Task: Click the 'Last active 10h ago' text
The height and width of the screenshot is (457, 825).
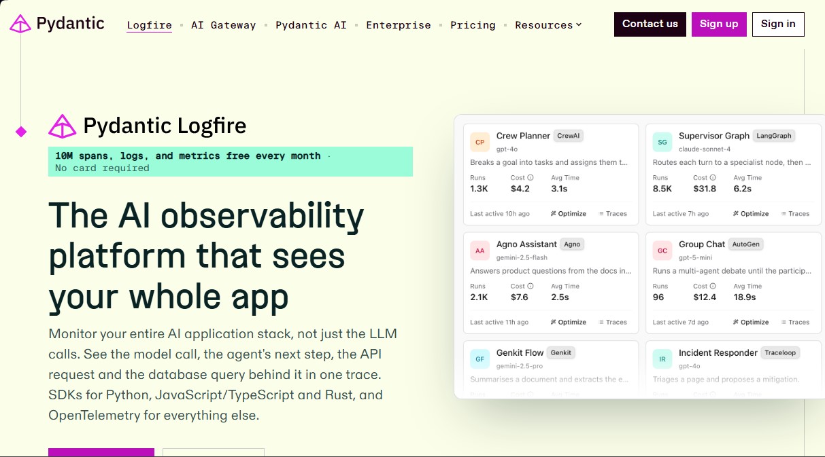Action: [500, 214]
